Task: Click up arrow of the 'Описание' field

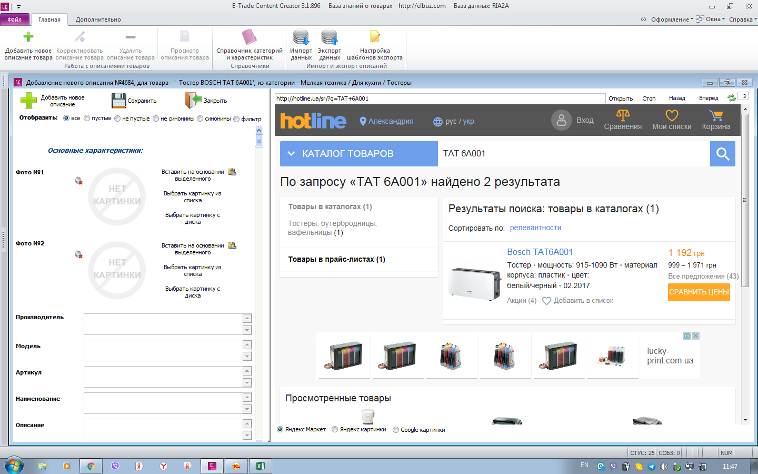Action: click(247, 423)
